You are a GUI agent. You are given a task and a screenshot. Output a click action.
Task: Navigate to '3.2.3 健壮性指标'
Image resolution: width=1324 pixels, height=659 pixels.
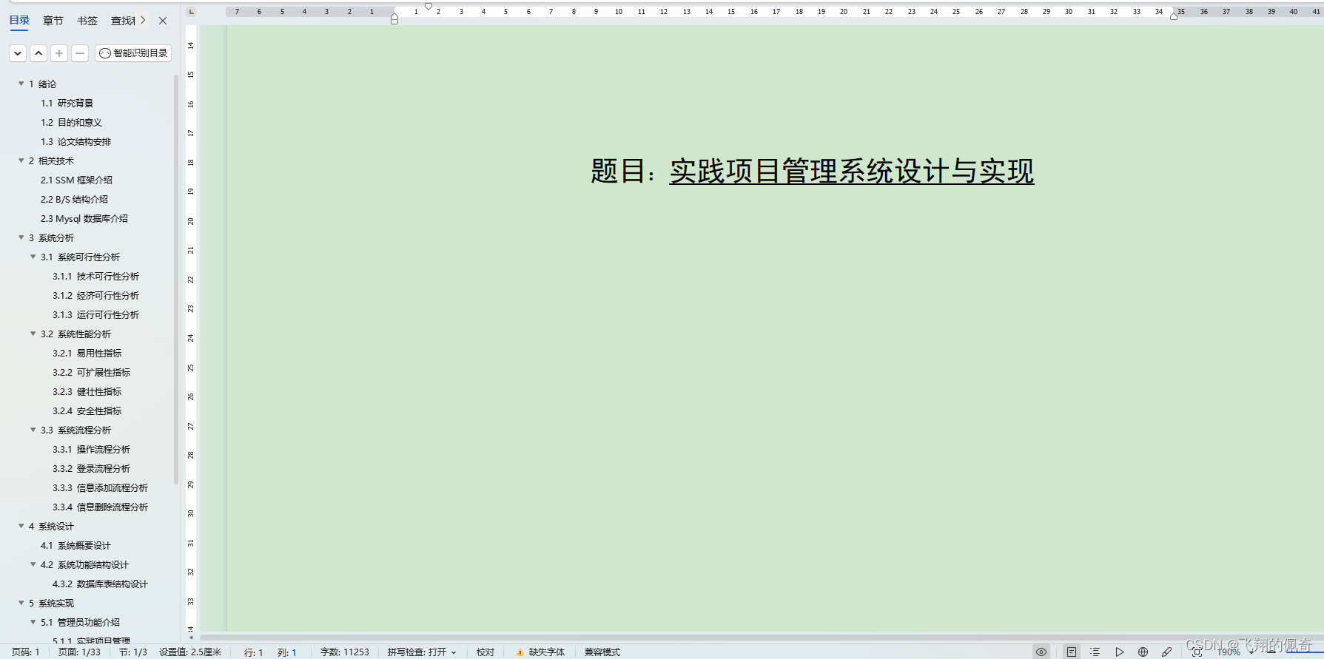point(87,392)
